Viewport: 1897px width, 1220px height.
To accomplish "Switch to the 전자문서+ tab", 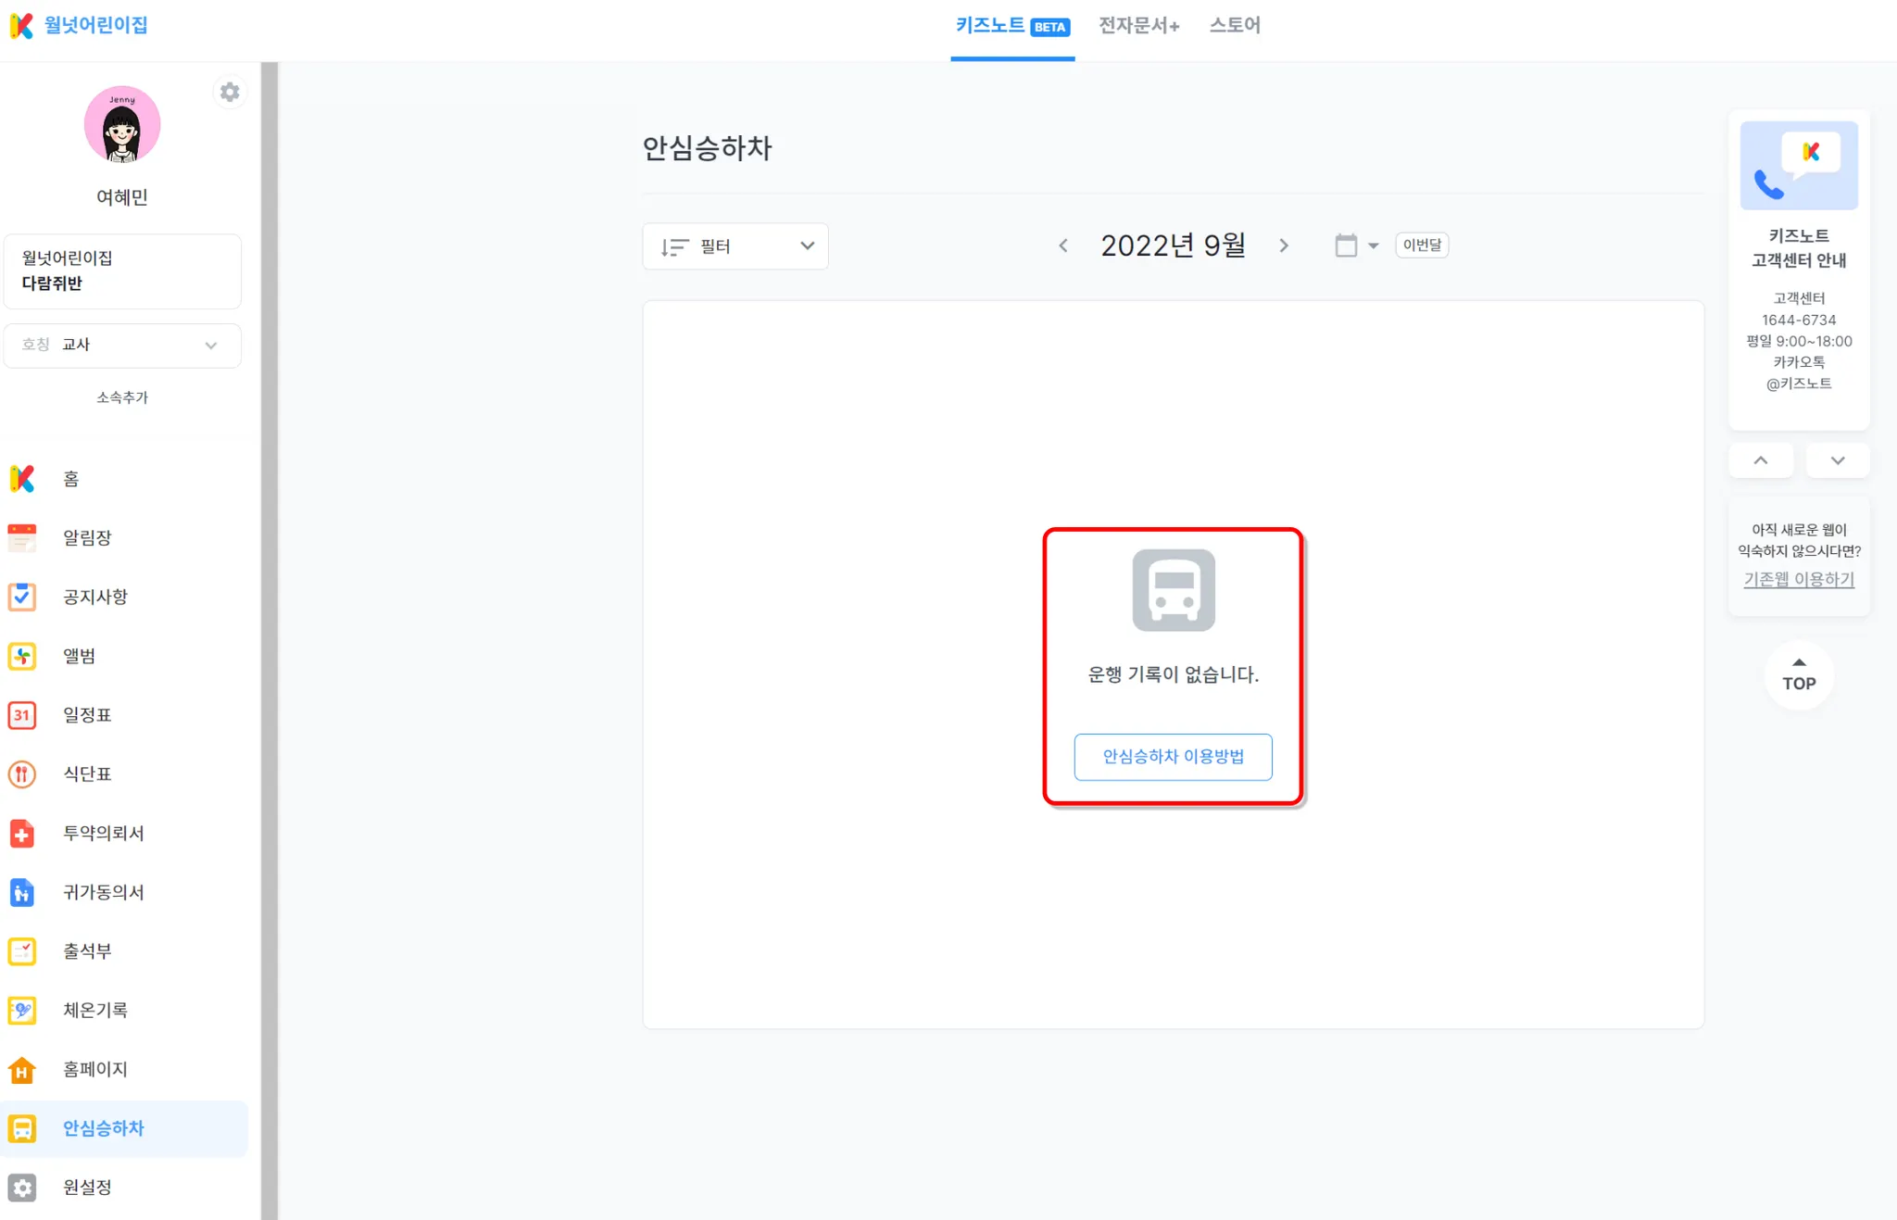I will [x=1138, y=26].
